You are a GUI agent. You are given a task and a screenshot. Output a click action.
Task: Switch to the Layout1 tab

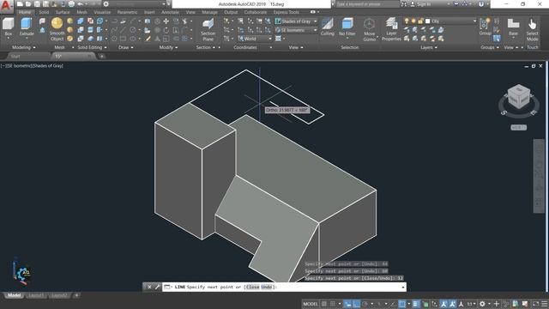(36, 295)
